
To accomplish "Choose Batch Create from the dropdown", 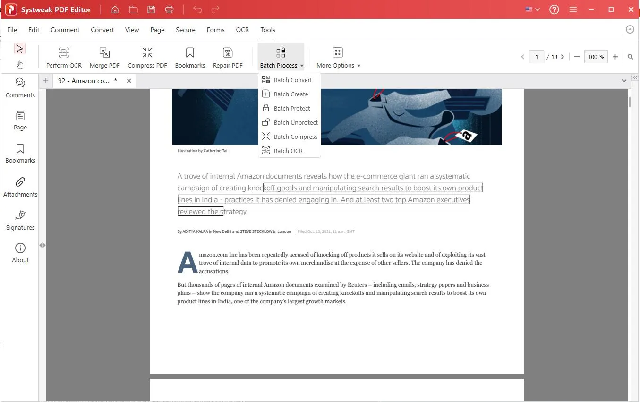I will pyautogui.click(x=290, y=94).
